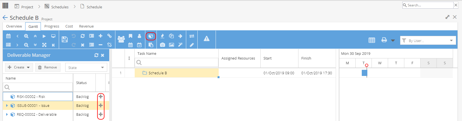Screen dimensions: 462x121
Task: Open the Progress tab
Action: [x=52, y=26]
